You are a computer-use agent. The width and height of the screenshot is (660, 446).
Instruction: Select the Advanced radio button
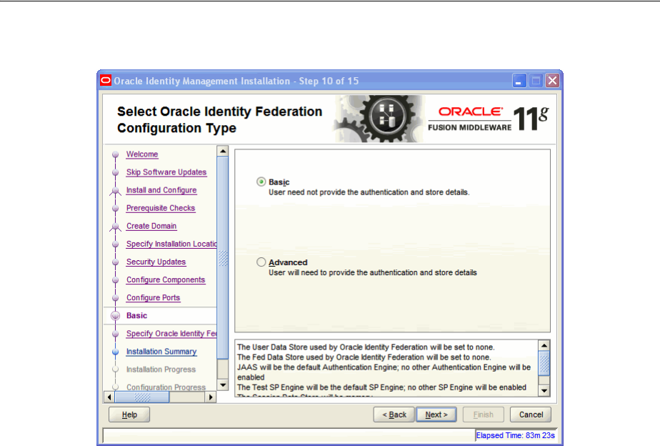click(261, 262)
